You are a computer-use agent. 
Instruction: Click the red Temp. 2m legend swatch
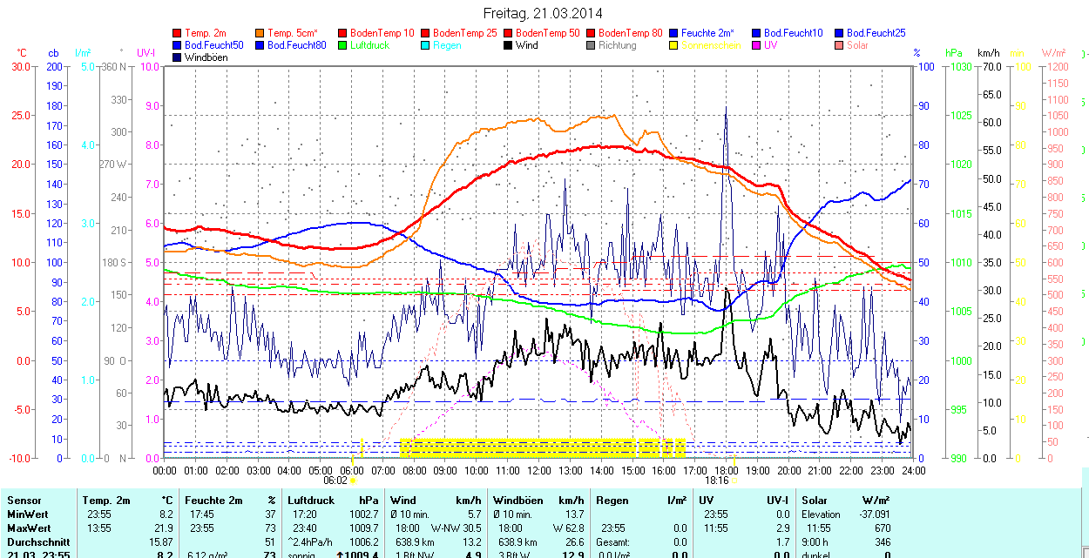click(178, 33)
